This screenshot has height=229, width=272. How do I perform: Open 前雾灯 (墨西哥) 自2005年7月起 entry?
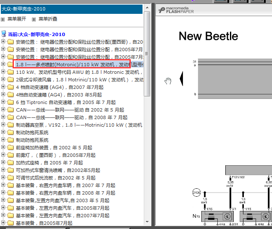coord(55,155)
